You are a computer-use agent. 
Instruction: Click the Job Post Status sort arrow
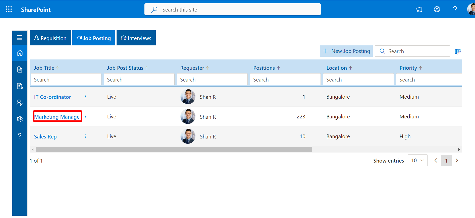147,68
